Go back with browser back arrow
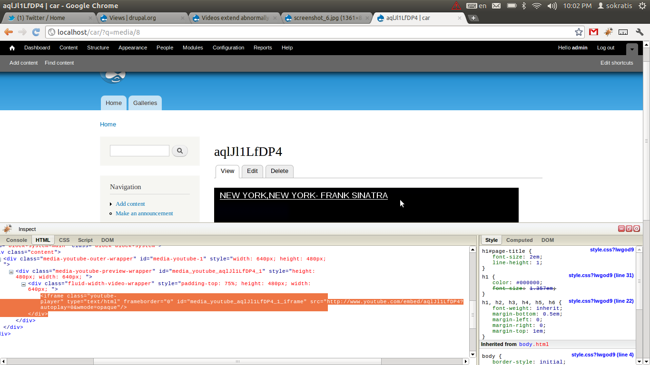 (x=9, y=32)
